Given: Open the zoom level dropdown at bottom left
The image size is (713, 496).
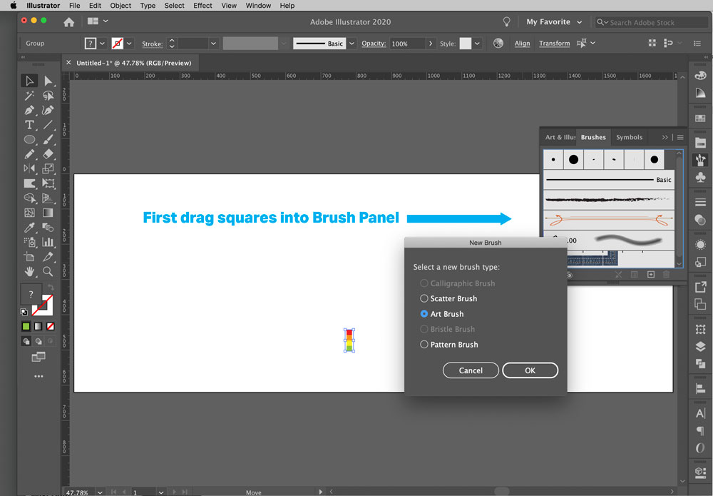Looking at the screenshot, I should click(100, 492).
